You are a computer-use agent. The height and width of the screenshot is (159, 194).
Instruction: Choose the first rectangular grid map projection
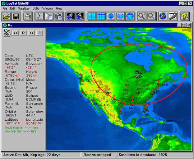tap(92, 16)
